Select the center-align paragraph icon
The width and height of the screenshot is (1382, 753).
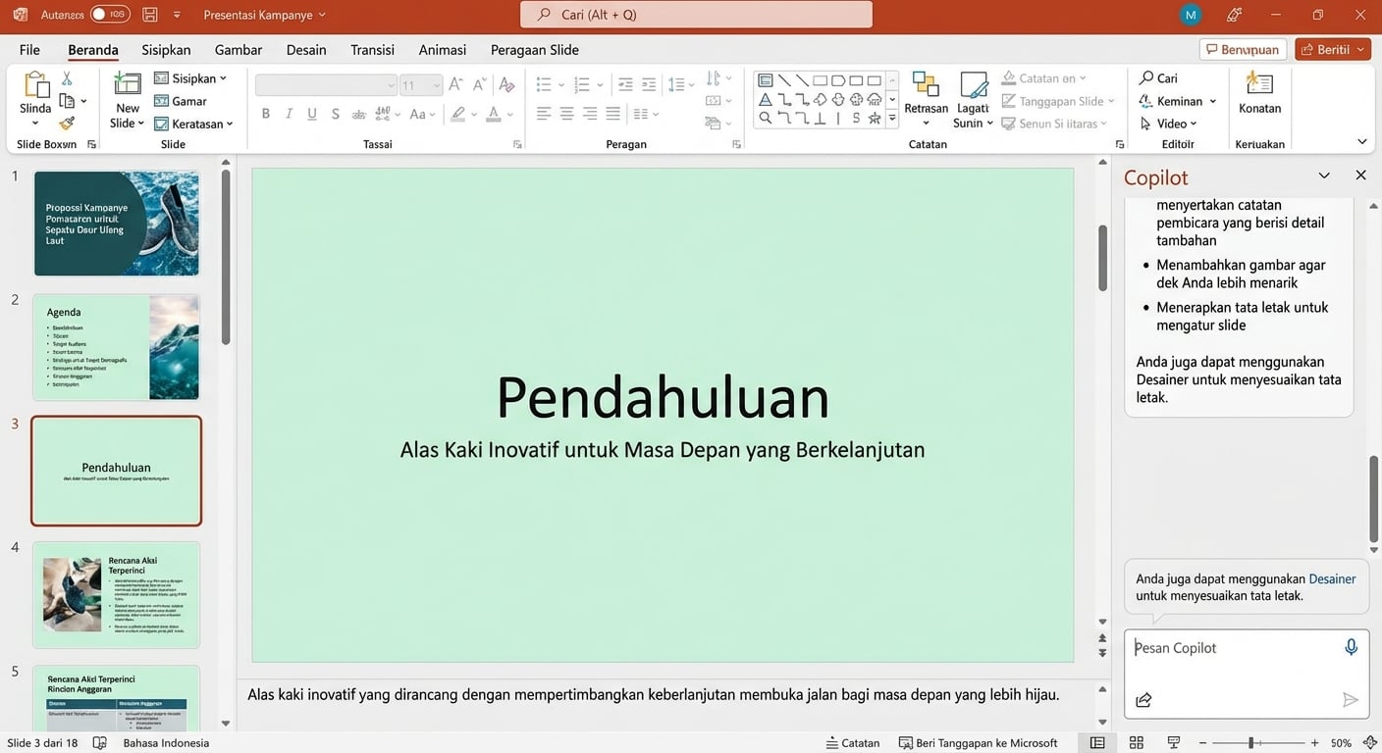[x=566, y=113]
